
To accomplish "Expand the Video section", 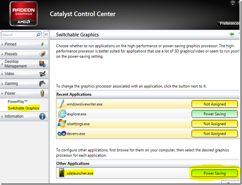I will coord(2,74).
